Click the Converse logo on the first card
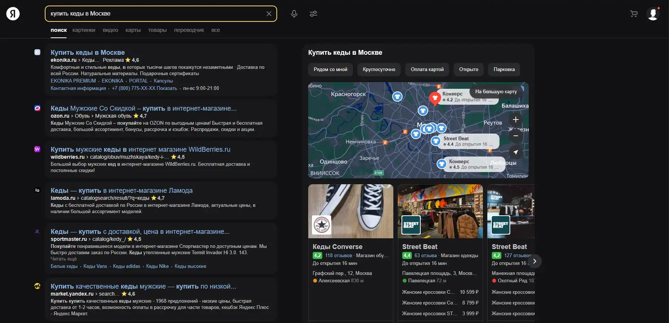Screen dimensions: 669x323 pyautogui.click(x=322, y=225)
